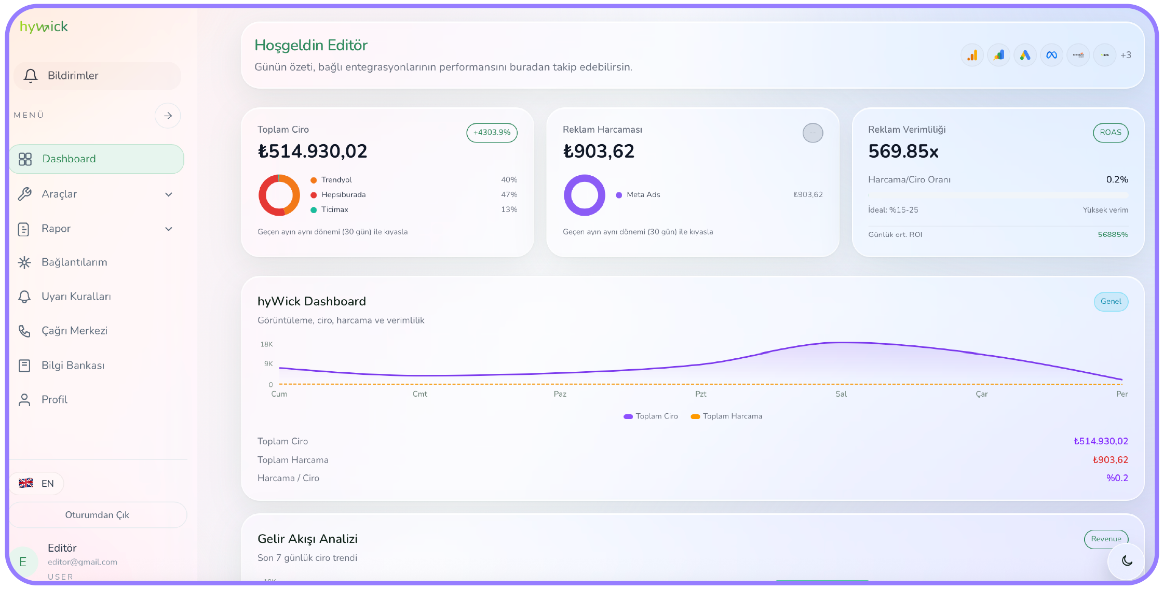
Task: Click the İdeal: %15-25 text
Action: [x=893, y=210]
